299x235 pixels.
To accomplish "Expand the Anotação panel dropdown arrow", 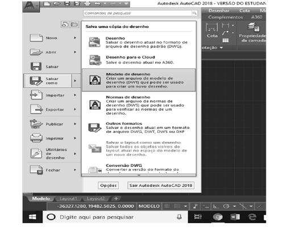I will pos(221,48).
